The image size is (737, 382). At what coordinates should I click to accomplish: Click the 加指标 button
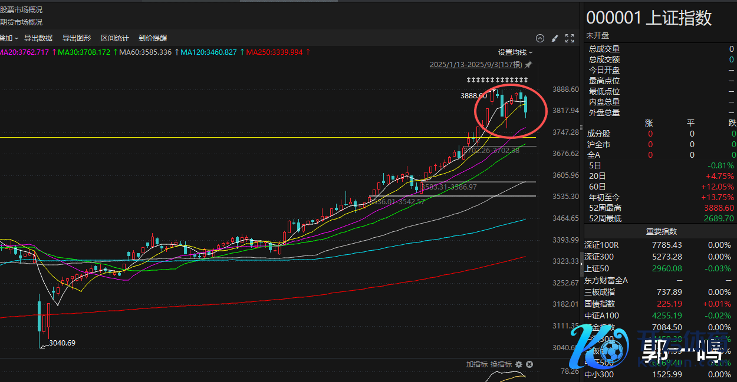click(x=476, y=364)
